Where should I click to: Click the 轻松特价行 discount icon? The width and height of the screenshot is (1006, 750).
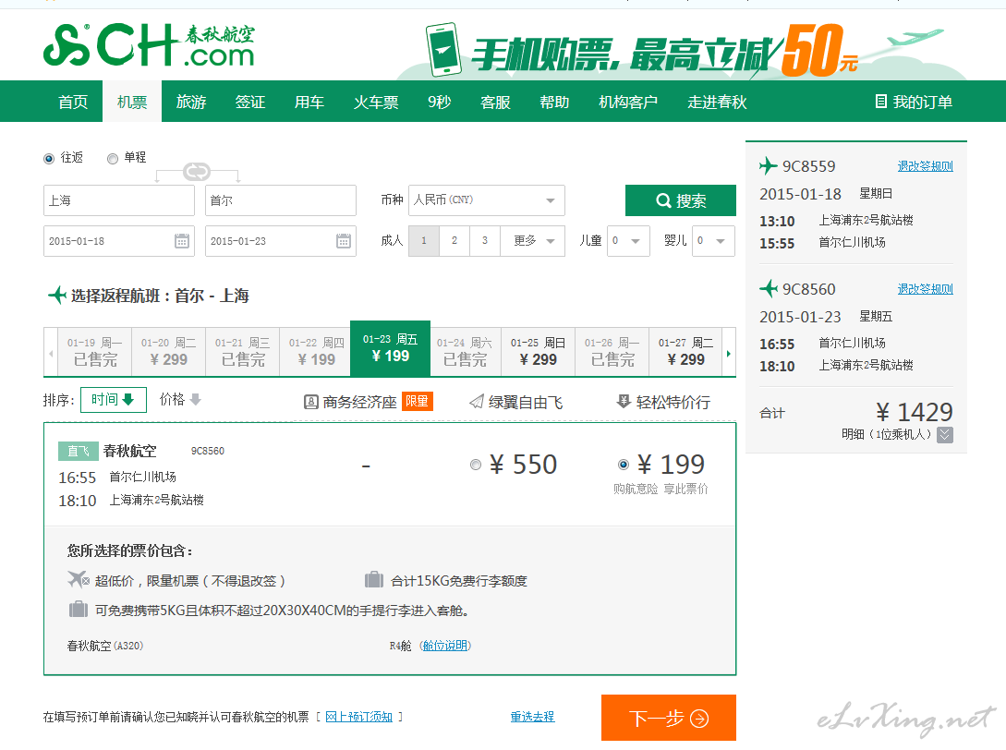[624, 402]
